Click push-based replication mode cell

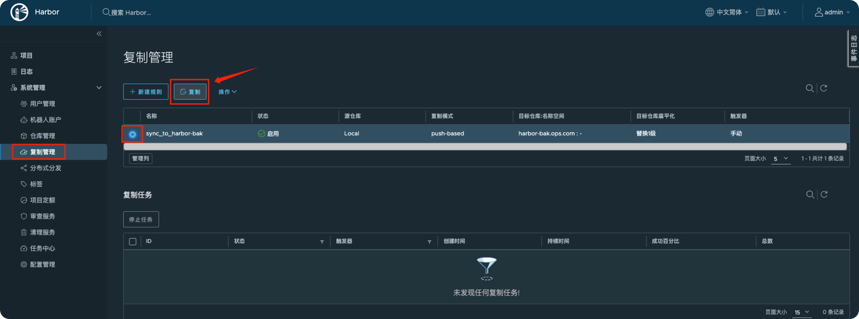click(447, 133)
